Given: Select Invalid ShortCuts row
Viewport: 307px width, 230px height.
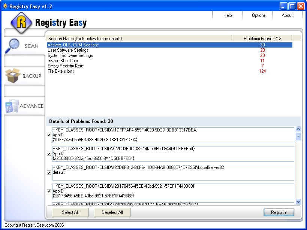Looking at the screenshot, I should point(169,61).
